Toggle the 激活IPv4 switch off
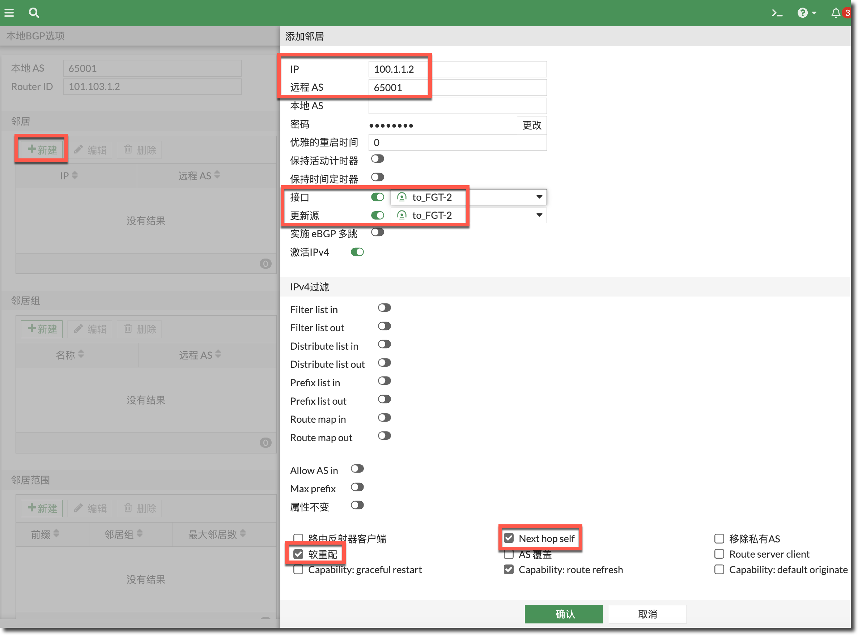 pos(357,252)
